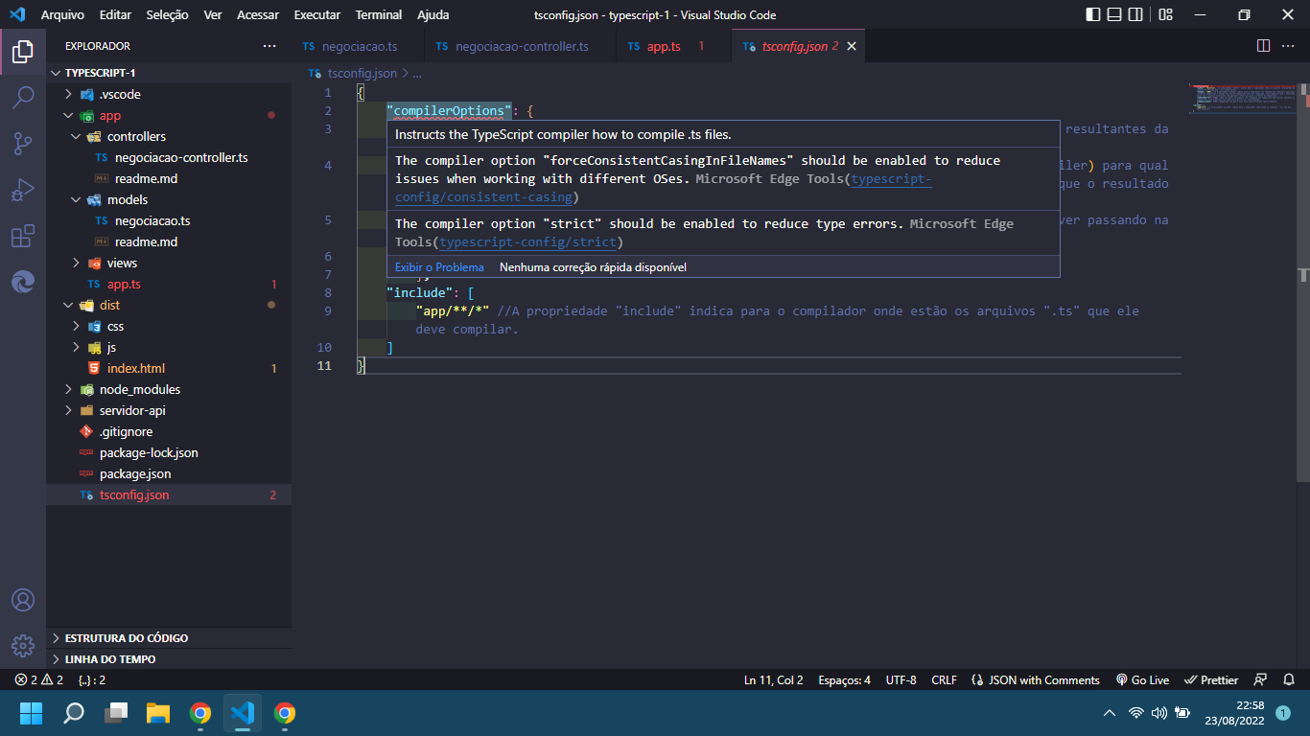The width and height of the screenshot is (1310, 736).
Task: Open typescript-config/strict link
Action: tap(528, 242)
